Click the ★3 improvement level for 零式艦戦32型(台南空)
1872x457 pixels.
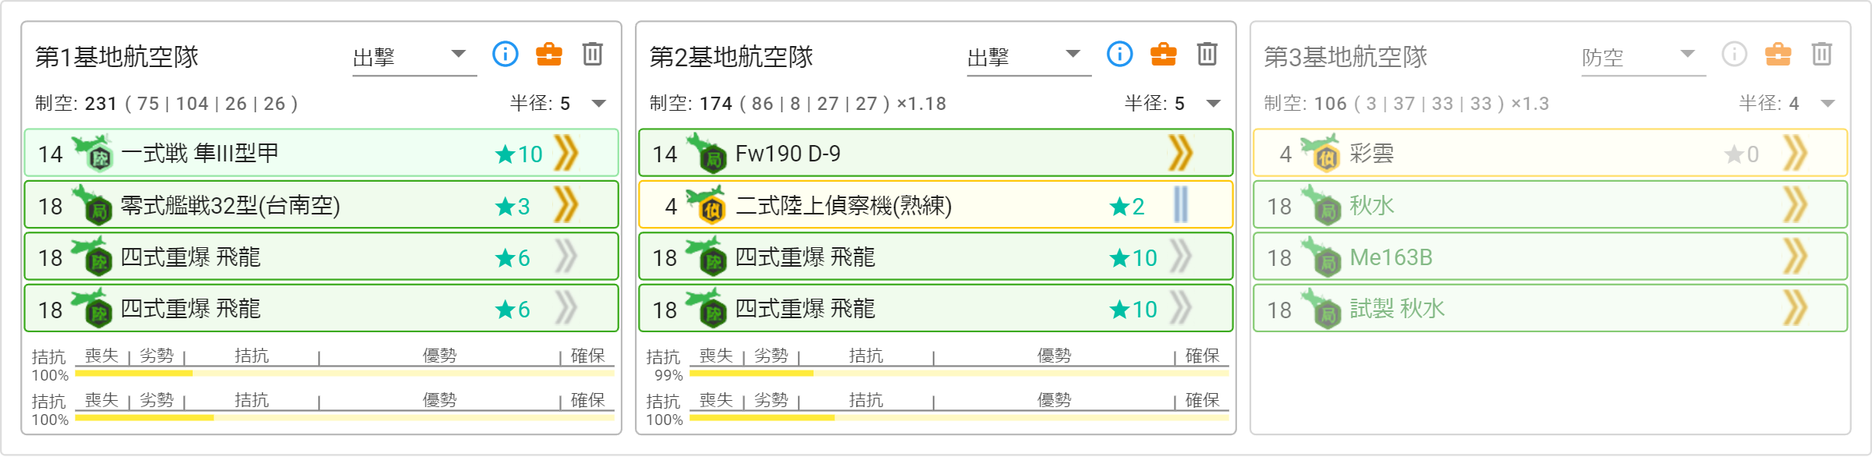[x=513, y=206]
